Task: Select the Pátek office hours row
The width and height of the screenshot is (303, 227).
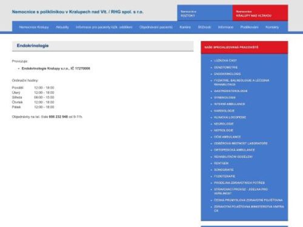Action: click(x=33, y=107)
